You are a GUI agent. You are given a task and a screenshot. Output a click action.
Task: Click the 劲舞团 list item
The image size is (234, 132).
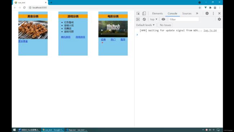(68, 28)
